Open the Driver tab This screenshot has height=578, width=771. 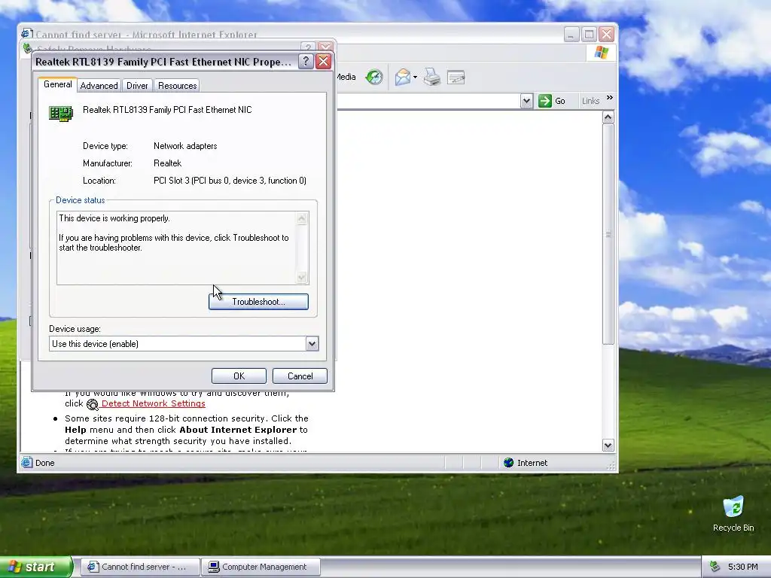137,86
